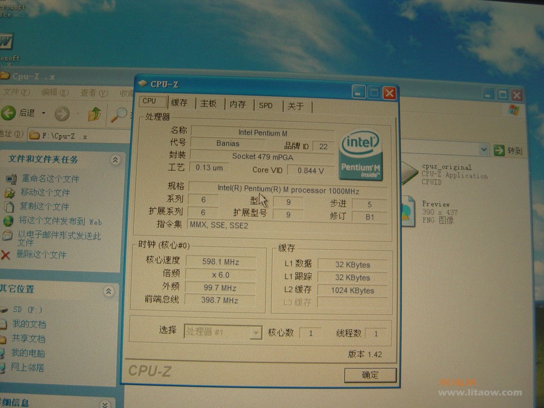Click 删除这个文件 task link
The width and height of the screenshot is (544, 408).
41,255
